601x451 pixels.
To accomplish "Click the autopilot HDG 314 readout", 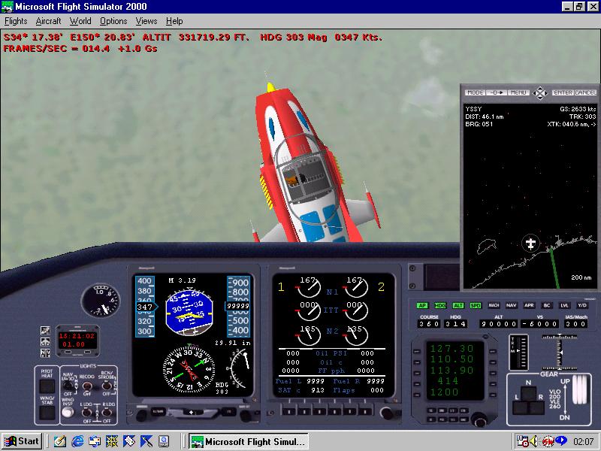I will click(455, 324).
